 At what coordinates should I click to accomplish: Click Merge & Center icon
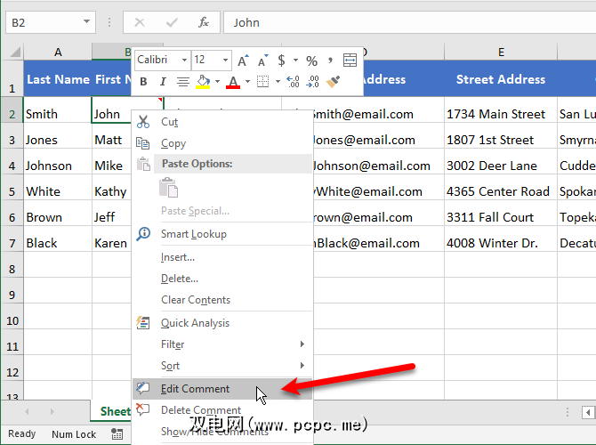tap(350, 61)
